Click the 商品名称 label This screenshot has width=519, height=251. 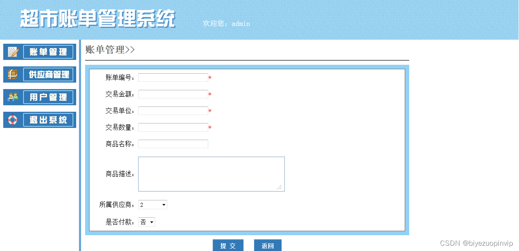pyautogui.click(x=120, y=144)
